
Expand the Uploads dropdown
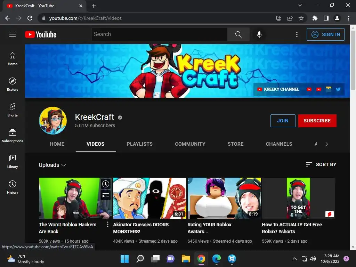point(52,165)
